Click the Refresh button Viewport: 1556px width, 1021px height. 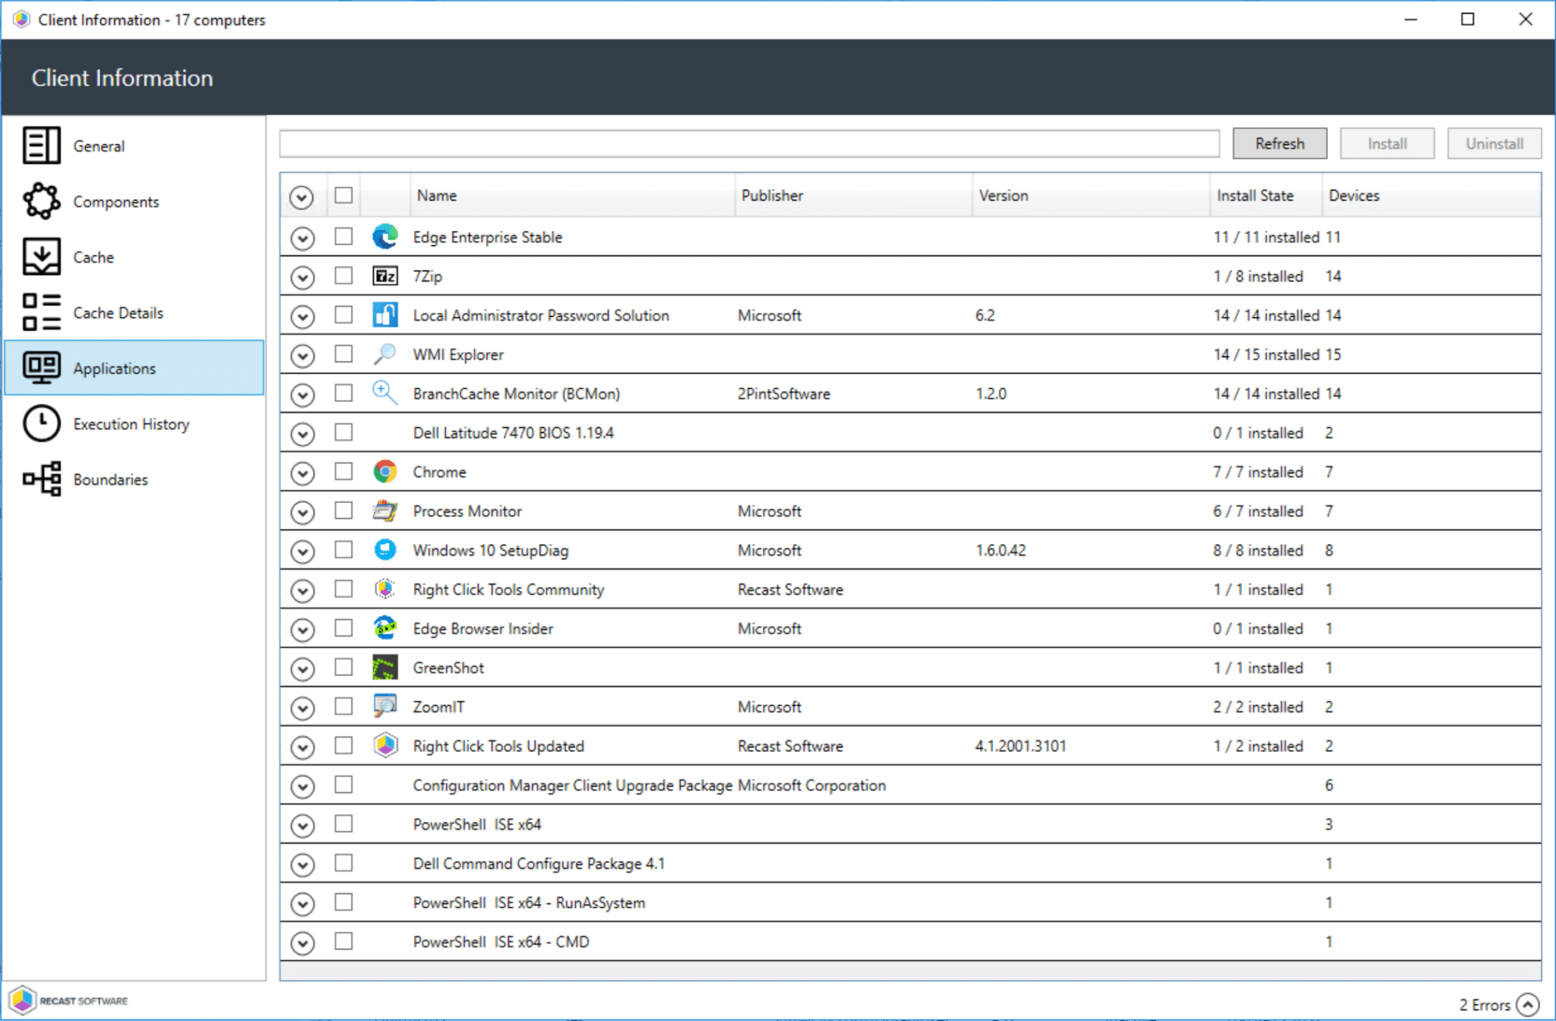point(1279,144)
